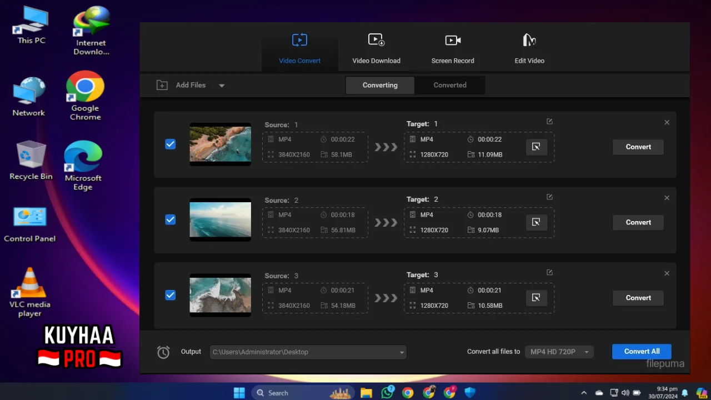Remove the Source 3 item with X

(x=667, y=273)
